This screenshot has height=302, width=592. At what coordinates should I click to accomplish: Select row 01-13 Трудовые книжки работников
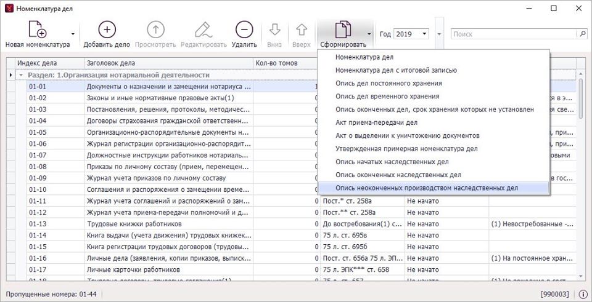[302, 224]
